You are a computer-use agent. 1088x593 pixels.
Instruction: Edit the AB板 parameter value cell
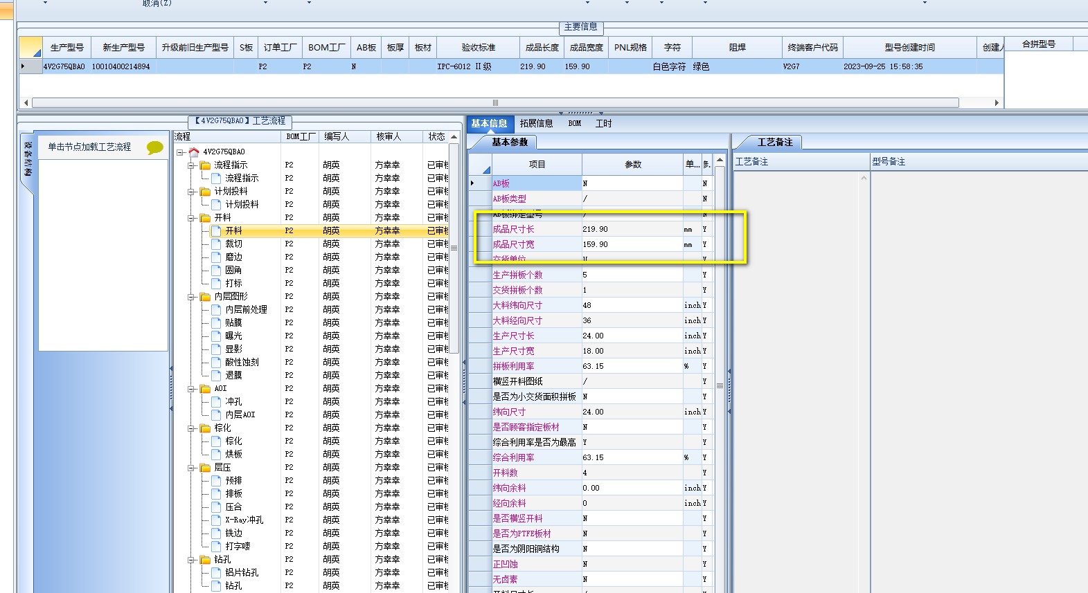632,183
